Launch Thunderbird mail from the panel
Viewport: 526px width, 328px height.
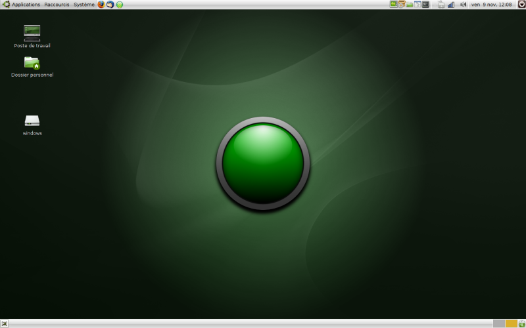click(110, 5)
